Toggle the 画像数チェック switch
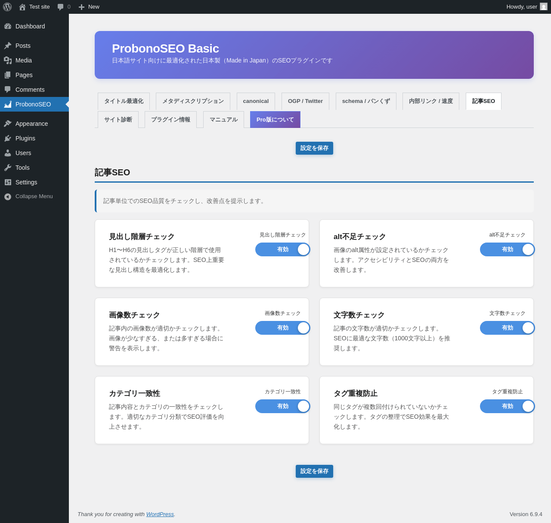551x523 pixels. 282,328
